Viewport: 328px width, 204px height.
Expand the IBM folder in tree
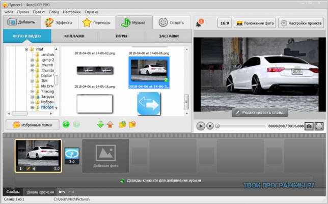[32, 81]
